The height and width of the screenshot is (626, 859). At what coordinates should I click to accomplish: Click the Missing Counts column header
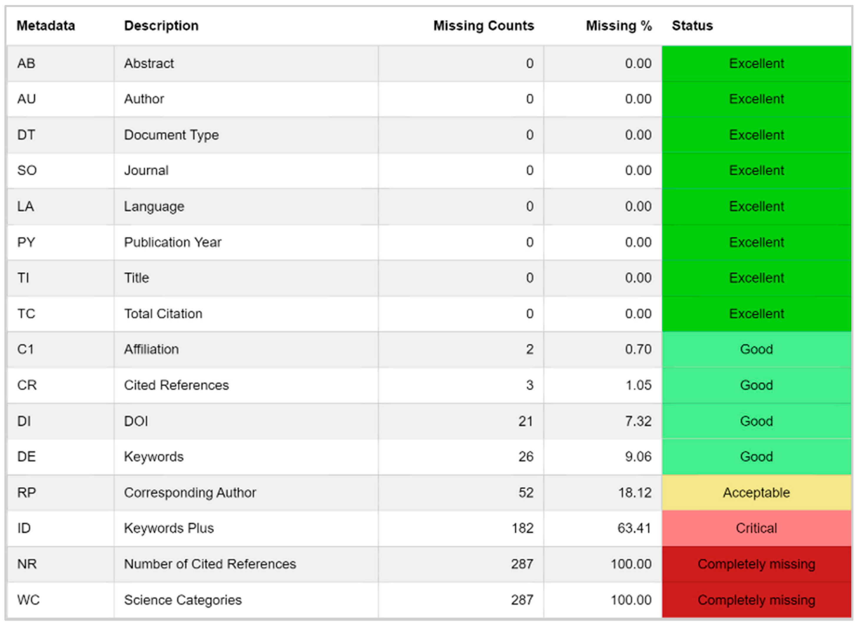(x=483, y=26)
